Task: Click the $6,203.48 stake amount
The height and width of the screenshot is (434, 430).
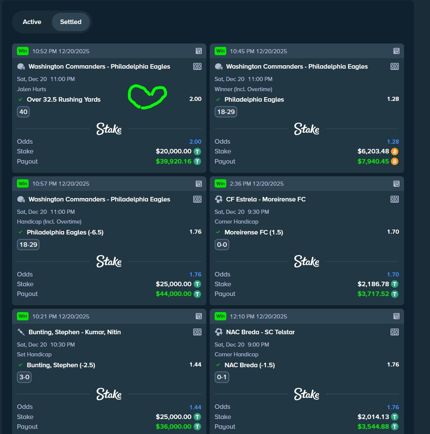Action: click(x=373, y=152)
